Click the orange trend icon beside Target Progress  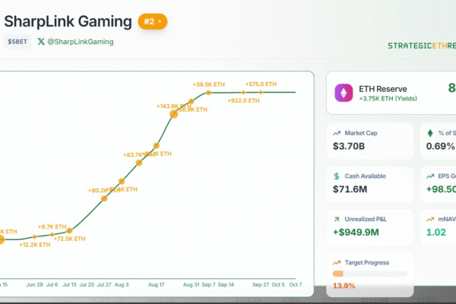[x=337, y=263]
